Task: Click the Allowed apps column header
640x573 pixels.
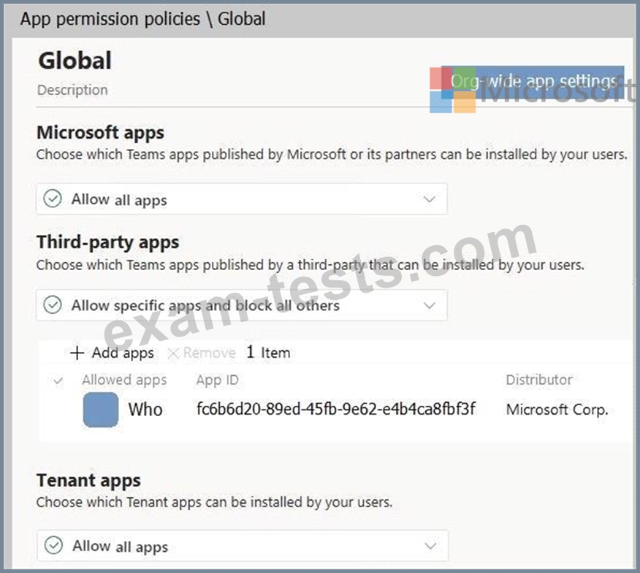Action: tap(124, 380)
